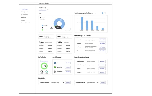Click Visualizar for ISCC PLUS certificate
This screenshot has width=152, height=96.
pos(68,63)
